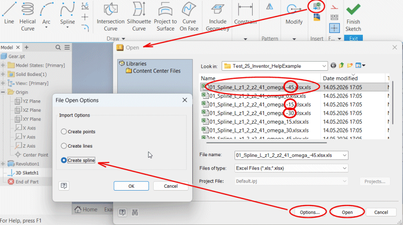
Task: Click the Exit label under Finish Sketch
Action: click(353, 39)
